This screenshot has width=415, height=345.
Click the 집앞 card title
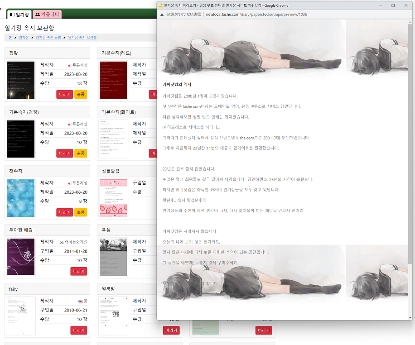point(14,53)
